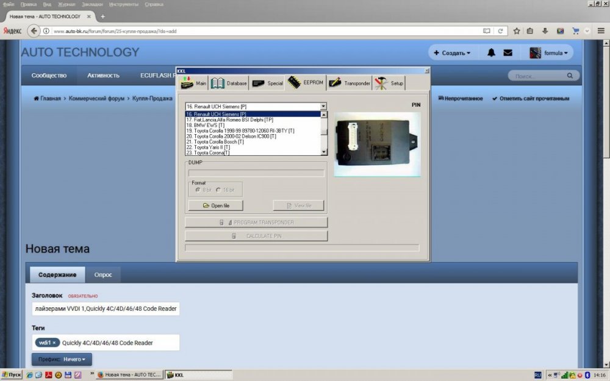Click the Заголовок title input field
The height and width of the screenshot is (381, 610).
[106, 308]
